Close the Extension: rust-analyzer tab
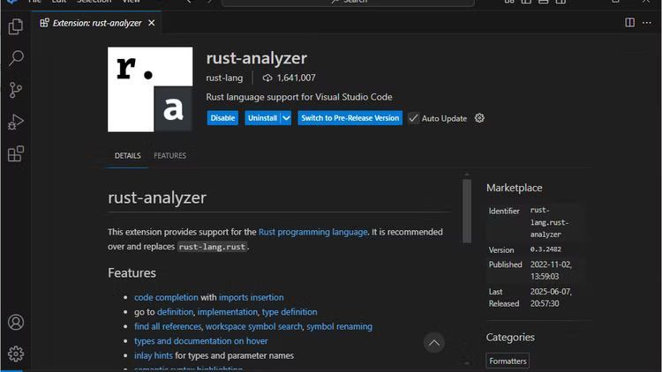Viewport: 662px width, 372px height. (x=151, y=23)
